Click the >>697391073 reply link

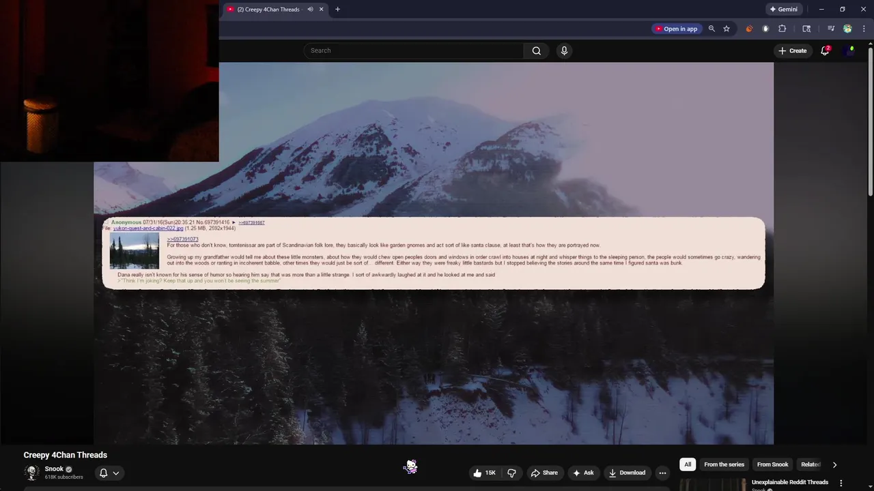click(182, 239)
